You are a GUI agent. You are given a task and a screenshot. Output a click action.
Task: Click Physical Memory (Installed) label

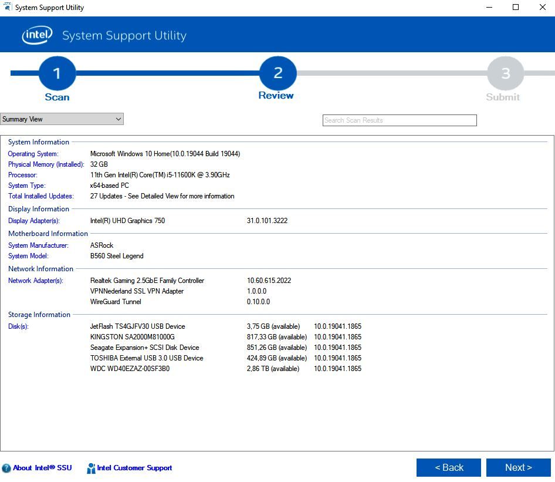(x=46, y=164)
